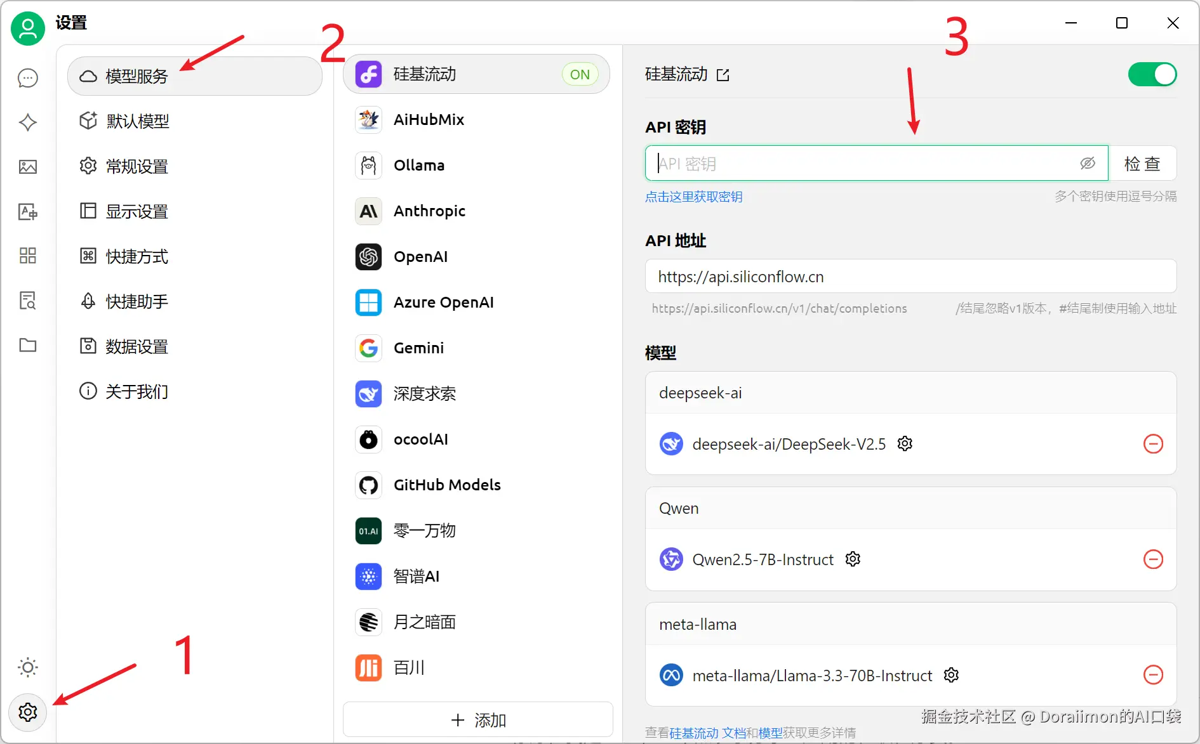Open the translate sidebar icon

point(28,211)
